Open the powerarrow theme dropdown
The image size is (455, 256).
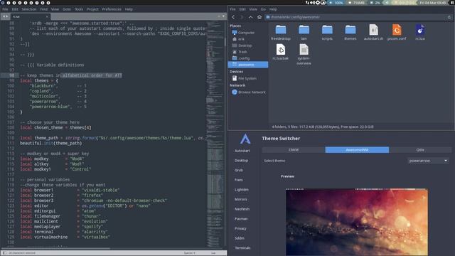point(428,161)
